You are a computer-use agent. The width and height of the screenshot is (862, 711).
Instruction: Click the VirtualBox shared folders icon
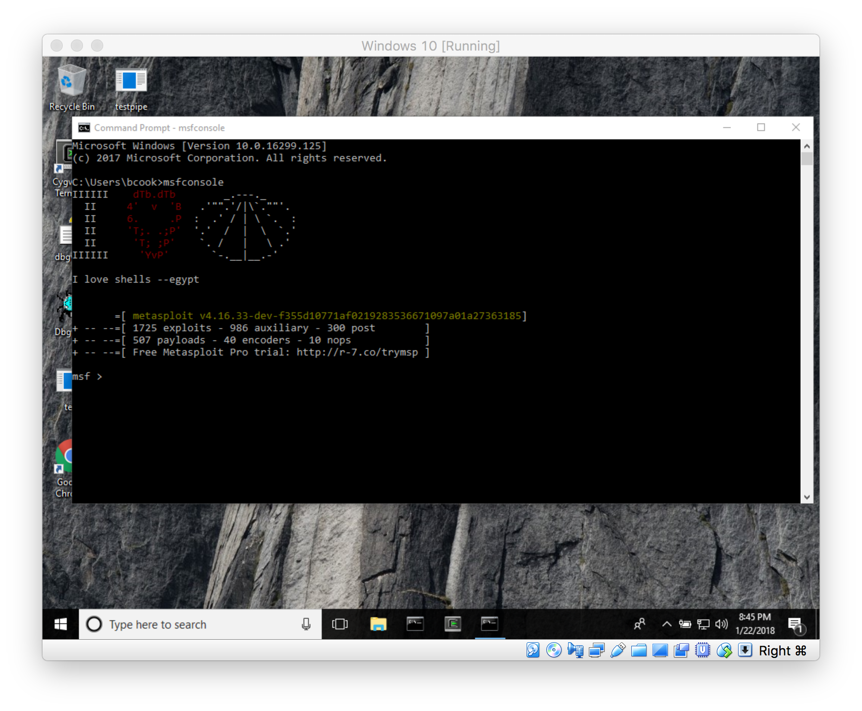click(638, 651)
